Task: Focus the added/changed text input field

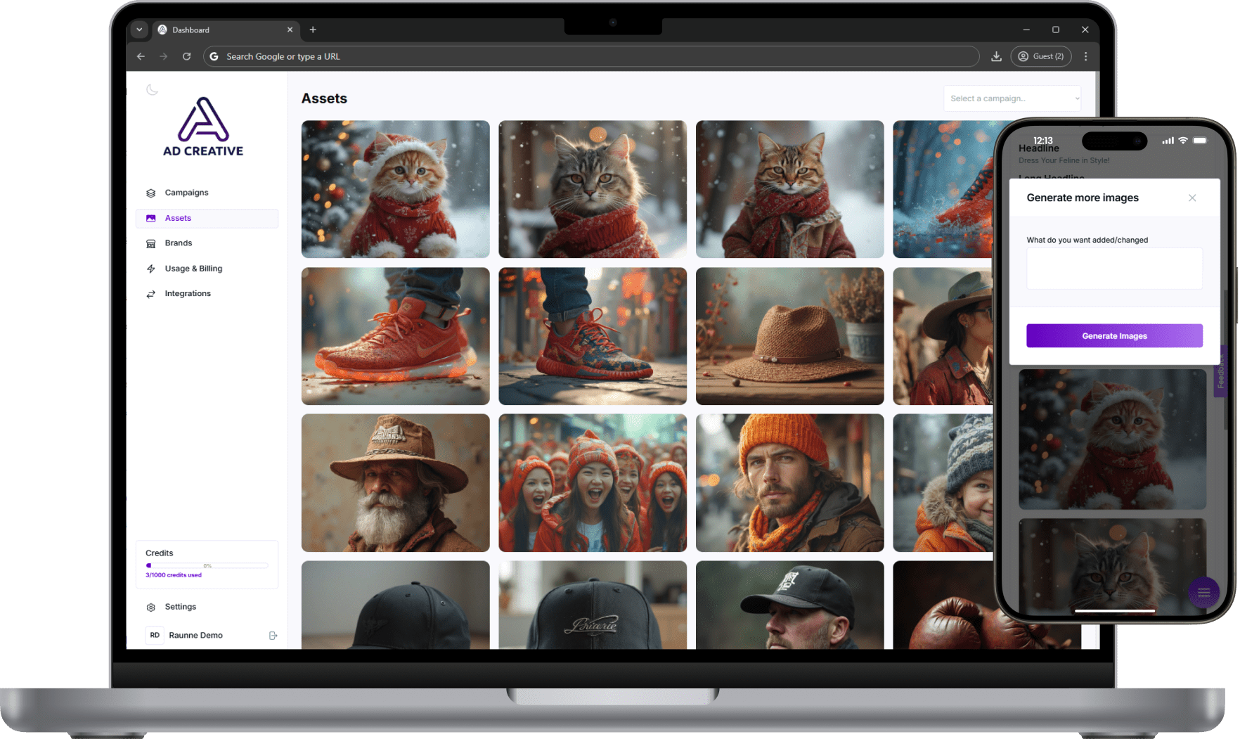Action: coord(1113,268)
